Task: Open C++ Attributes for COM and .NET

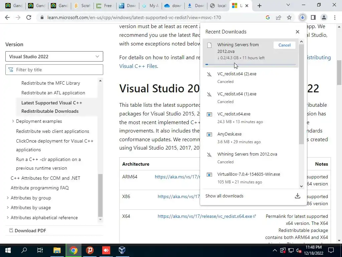Action: 45,178
